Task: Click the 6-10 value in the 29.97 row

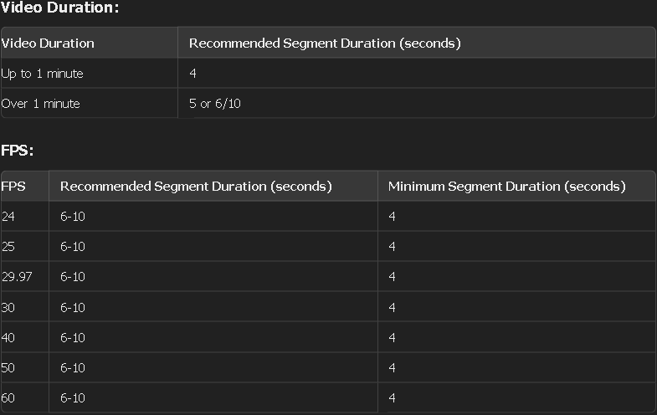Action: point(73,276)
